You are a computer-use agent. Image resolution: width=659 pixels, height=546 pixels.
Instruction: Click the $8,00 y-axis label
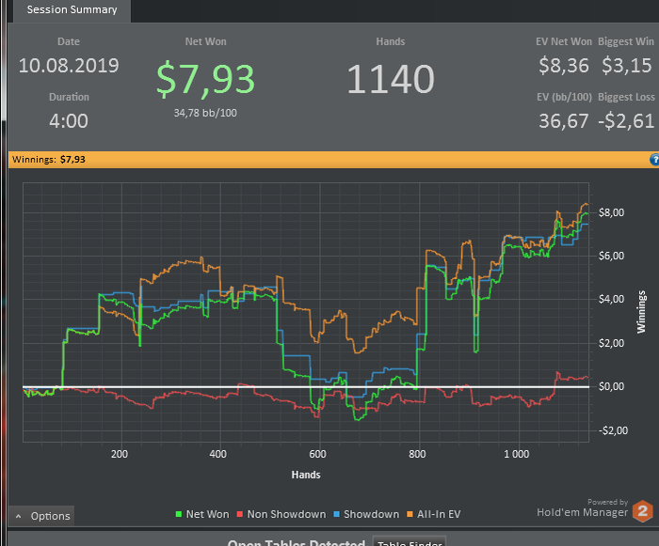click(611, 212)
